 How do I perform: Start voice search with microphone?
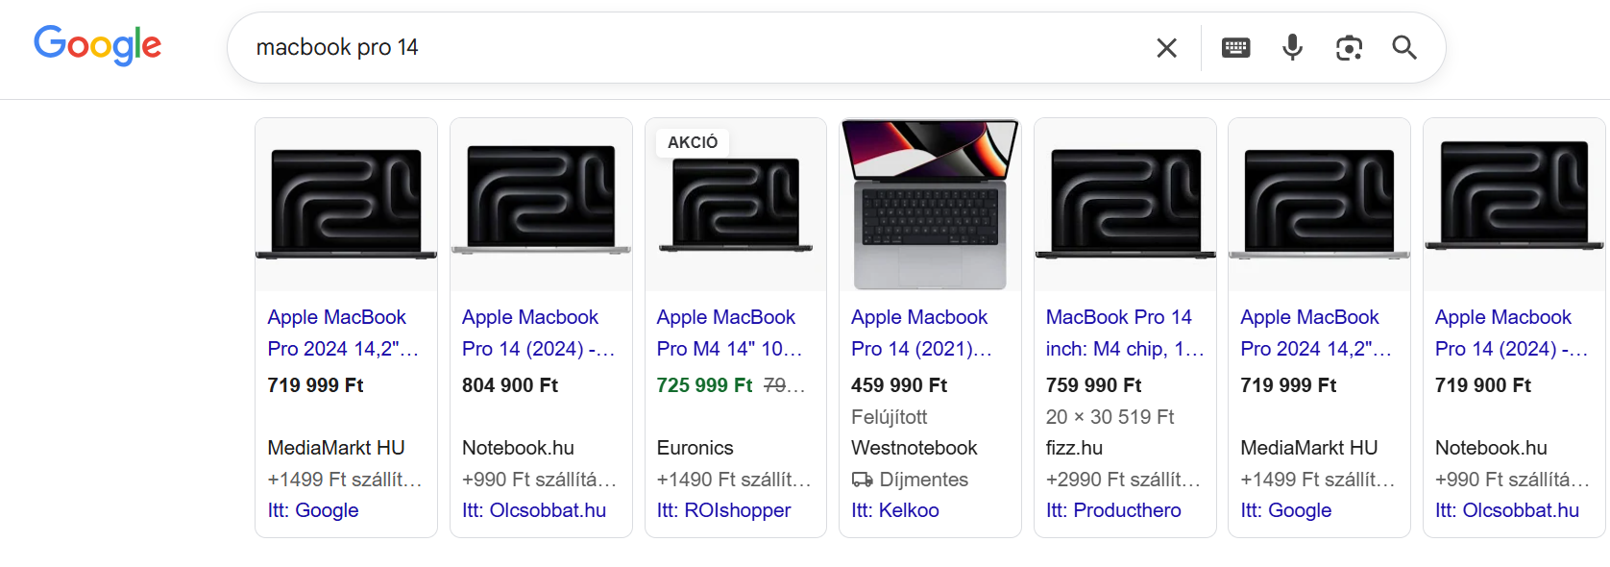pos(1292,48)
